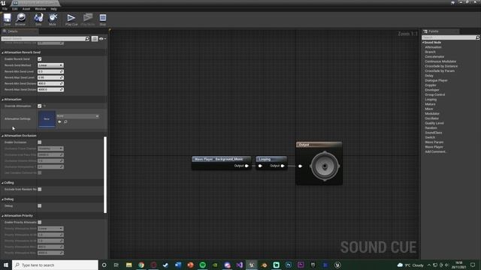
Task: Click Looping node input pin
Action: [x=260, y=166]
